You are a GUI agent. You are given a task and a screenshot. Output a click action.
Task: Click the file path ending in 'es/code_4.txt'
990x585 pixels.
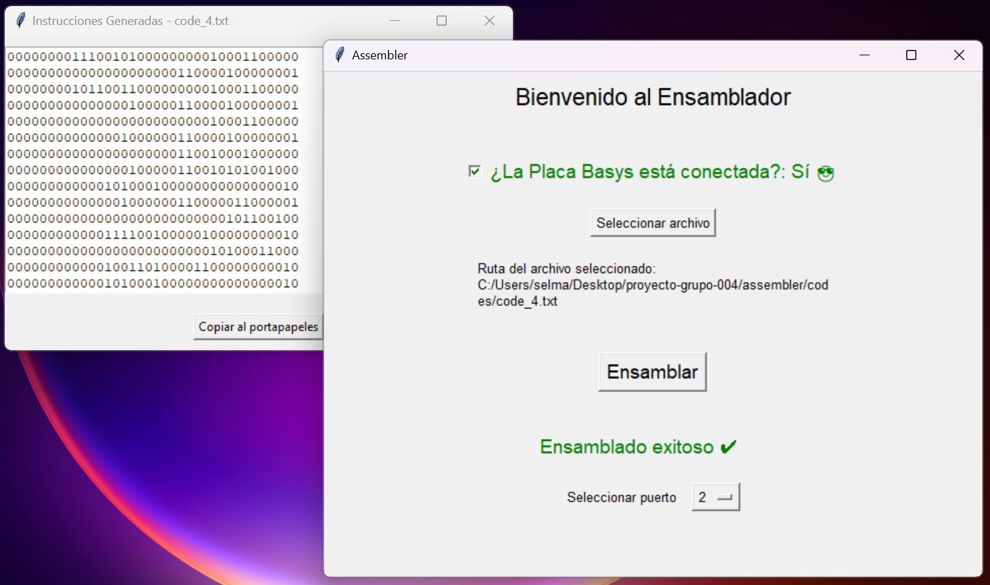(x=653, y=293)
